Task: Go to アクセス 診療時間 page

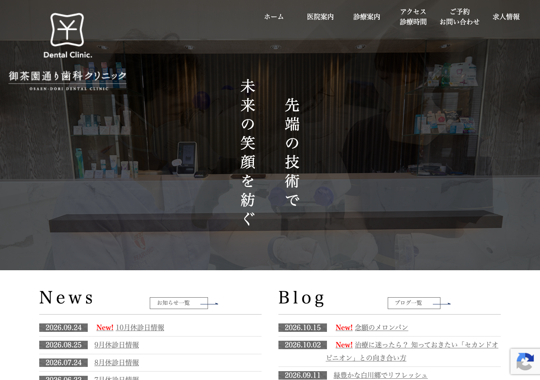Action: pyautogui.click(x=413, y=17)
